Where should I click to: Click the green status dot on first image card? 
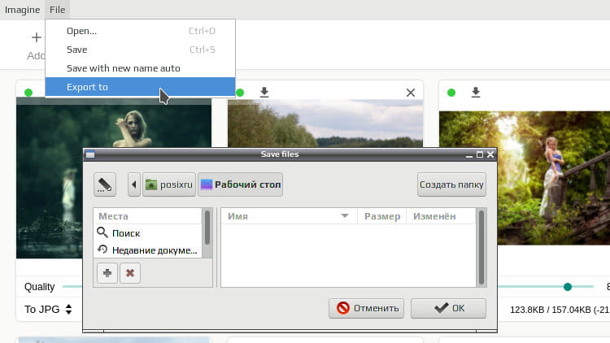(x=28, y=93)
